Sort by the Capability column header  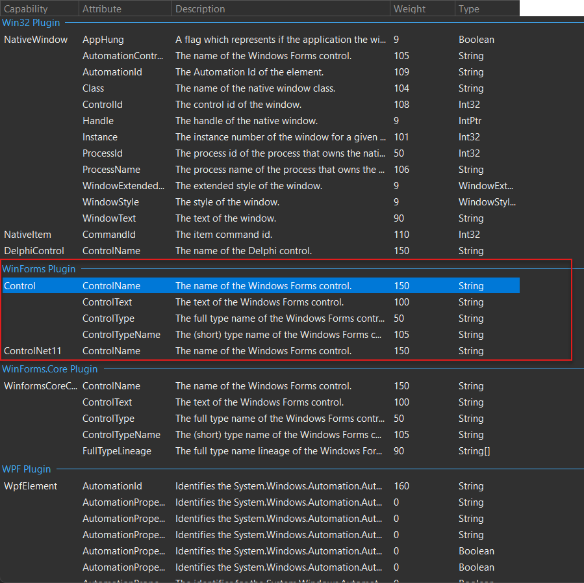[40, 8]
